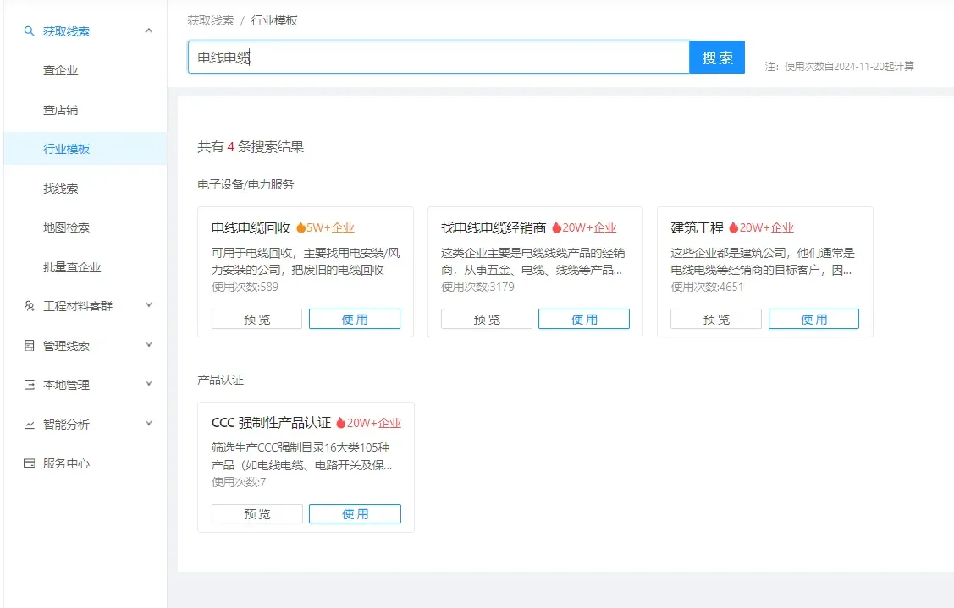Screen dimensions: 954x608
Task: Expand the 本地管理 chevron
Action: click(148, 384)
